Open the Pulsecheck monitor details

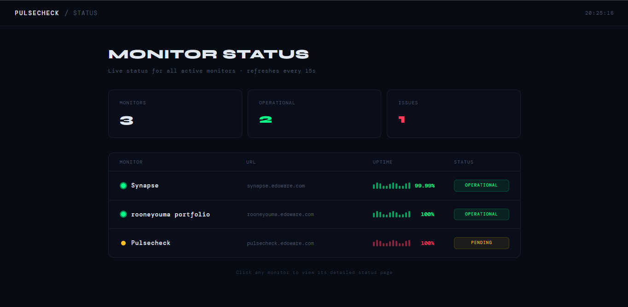(314, 243)
